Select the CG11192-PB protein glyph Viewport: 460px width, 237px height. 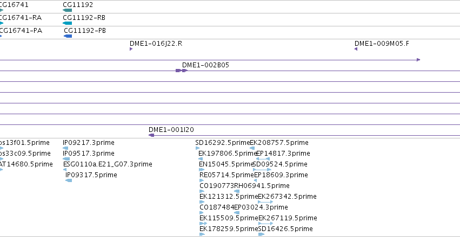coord(68,36)
